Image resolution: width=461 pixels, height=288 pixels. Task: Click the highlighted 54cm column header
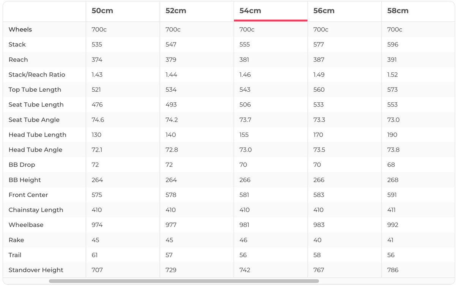(250, 11)
